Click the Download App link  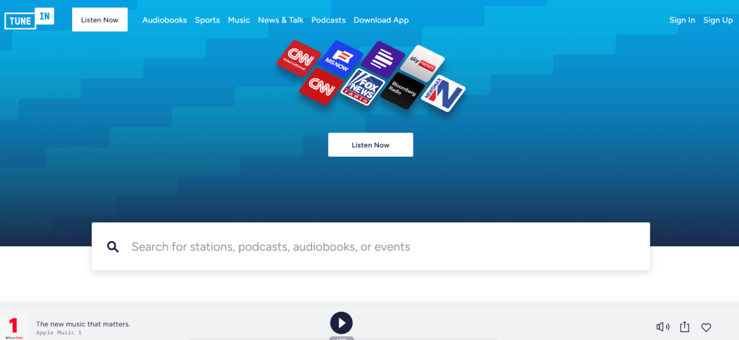[x=381, y=20]
